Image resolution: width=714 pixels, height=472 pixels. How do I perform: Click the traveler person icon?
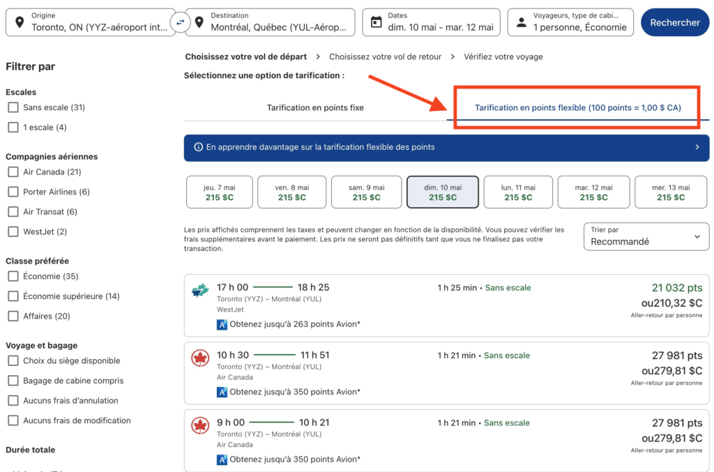[521, 22]
